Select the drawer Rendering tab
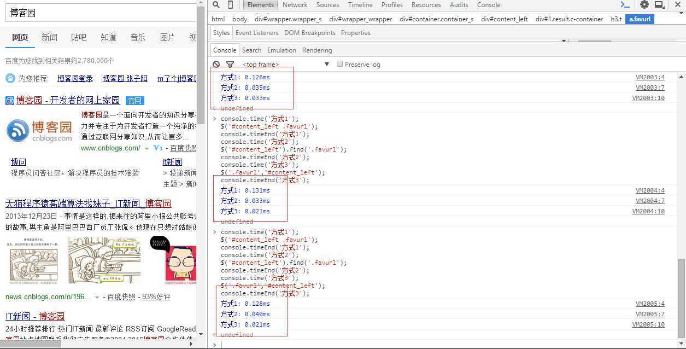 (317, 50)
